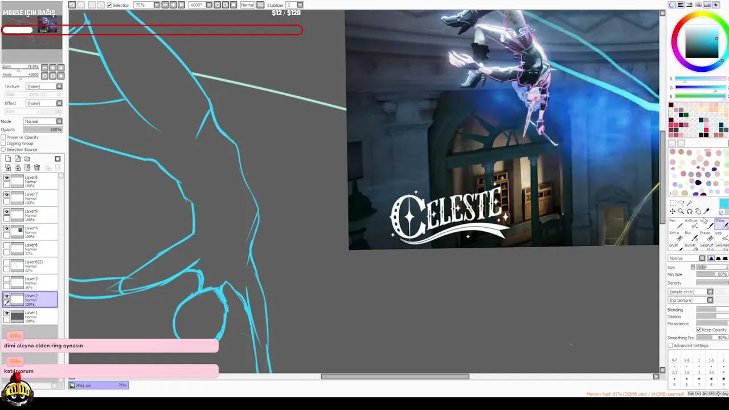Open the rotation angle dropdown showing +000°

point(209,5)
